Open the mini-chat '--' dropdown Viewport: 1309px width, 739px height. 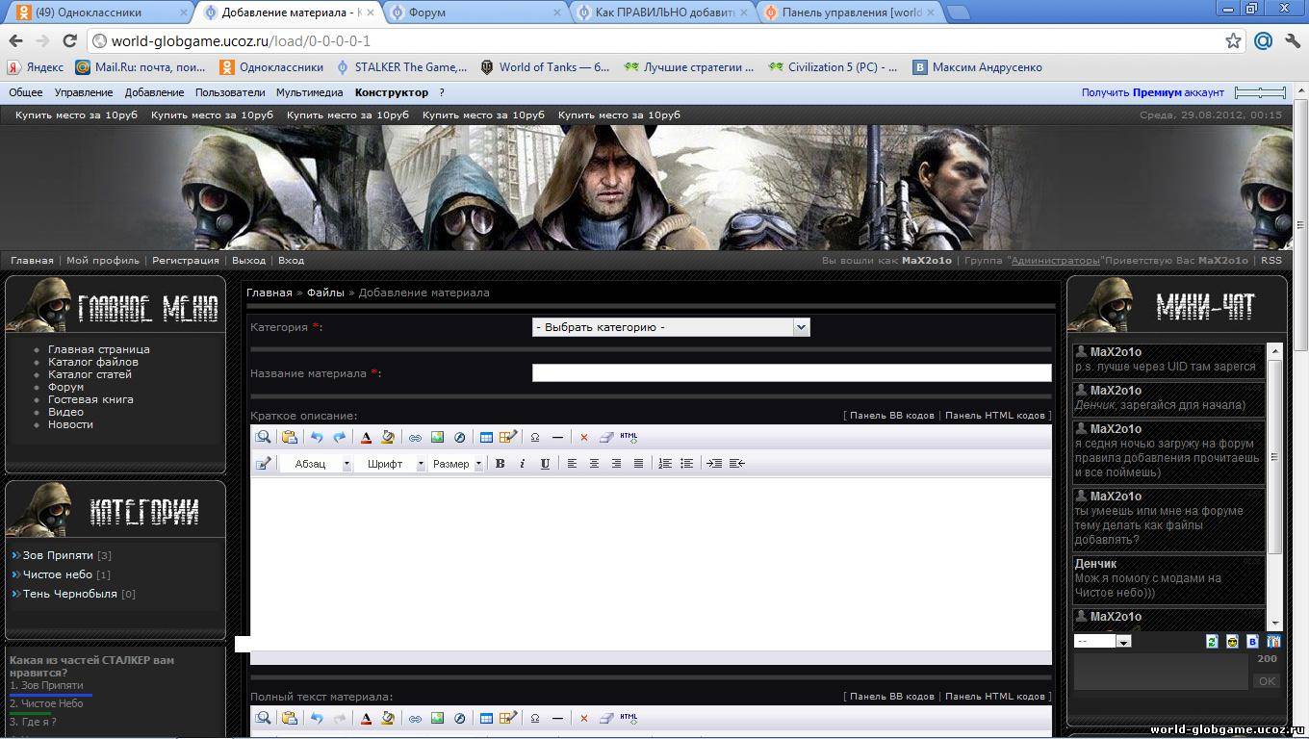(1102, 641)
